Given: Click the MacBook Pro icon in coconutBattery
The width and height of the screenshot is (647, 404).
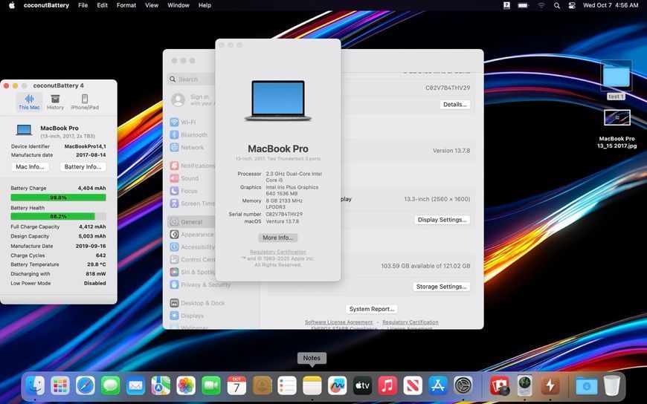Looking at the screenshot, I should pos(24,130).
